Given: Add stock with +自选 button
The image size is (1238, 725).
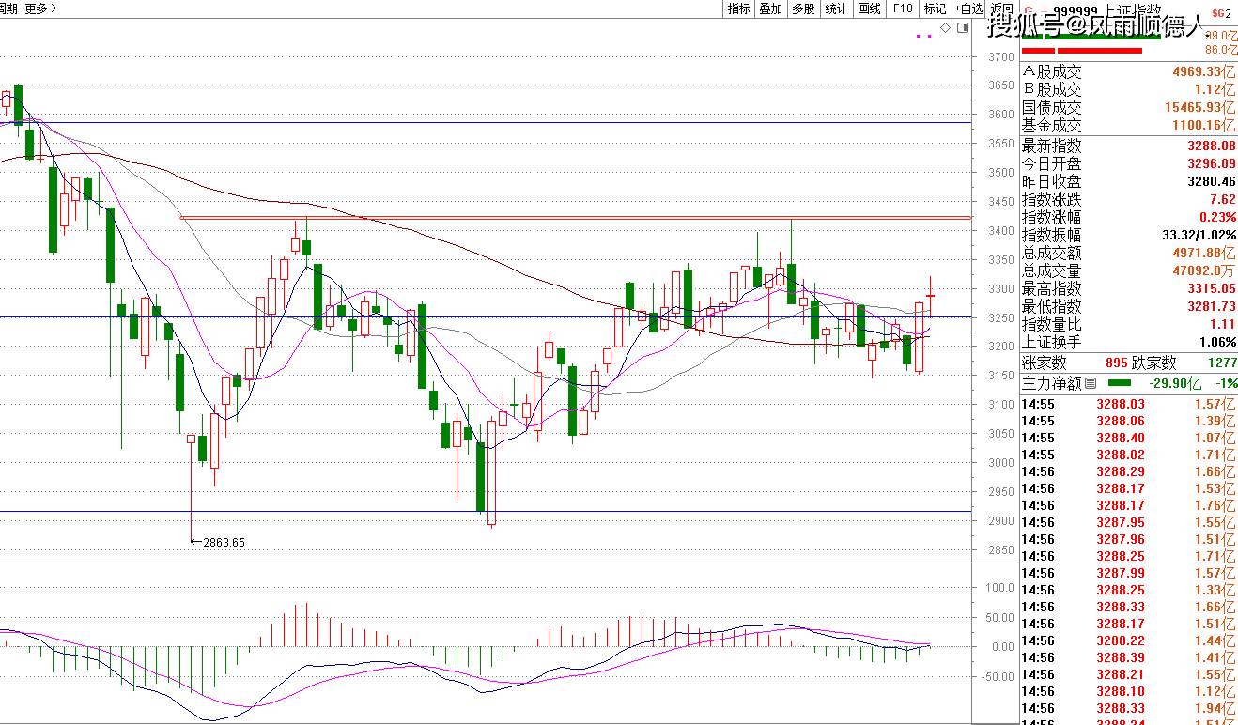Looking at the screenshot, I should click(x=968, y=8).
